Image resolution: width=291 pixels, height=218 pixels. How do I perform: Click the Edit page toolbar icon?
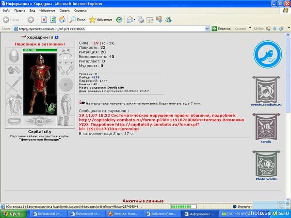(x=150, y=20)
